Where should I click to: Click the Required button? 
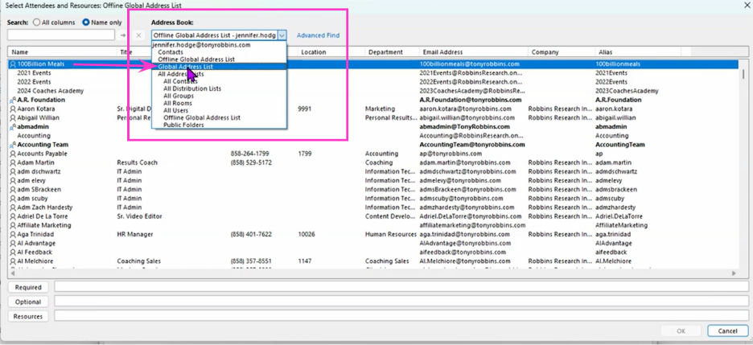pos(28,287)
